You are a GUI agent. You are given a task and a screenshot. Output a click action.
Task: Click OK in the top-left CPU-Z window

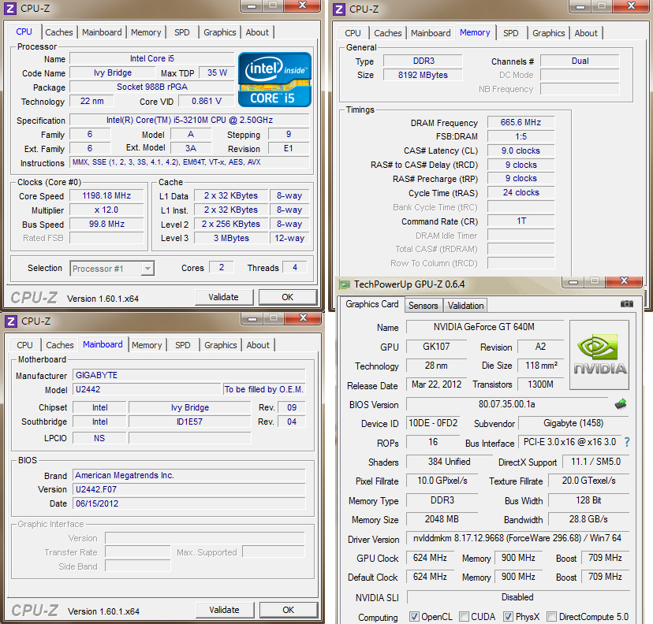click(x=287, y=297)
